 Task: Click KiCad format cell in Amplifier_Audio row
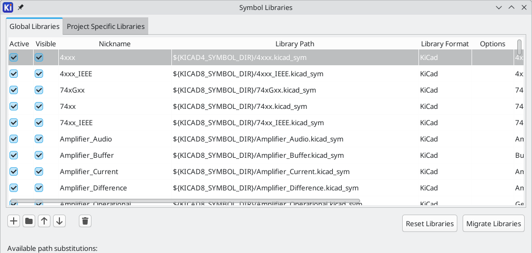pyautogui.click(x=445, y=139)
